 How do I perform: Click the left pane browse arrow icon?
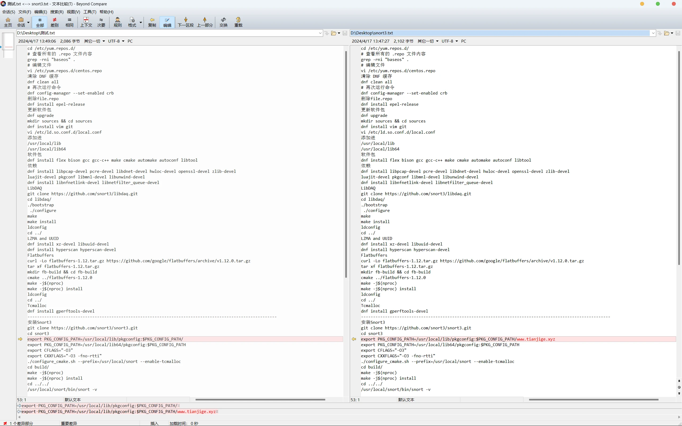pyautogui.click(x=327, y=33)
